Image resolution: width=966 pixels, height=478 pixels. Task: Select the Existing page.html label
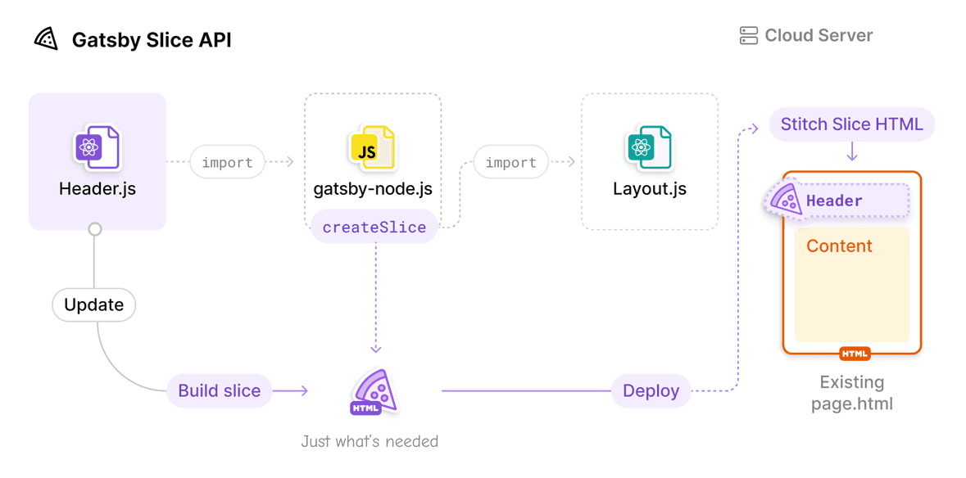(851, 393)
